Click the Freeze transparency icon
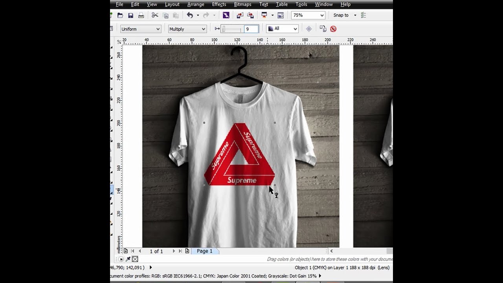This screenshot has width=503, height=283. [x=309, y=29]
